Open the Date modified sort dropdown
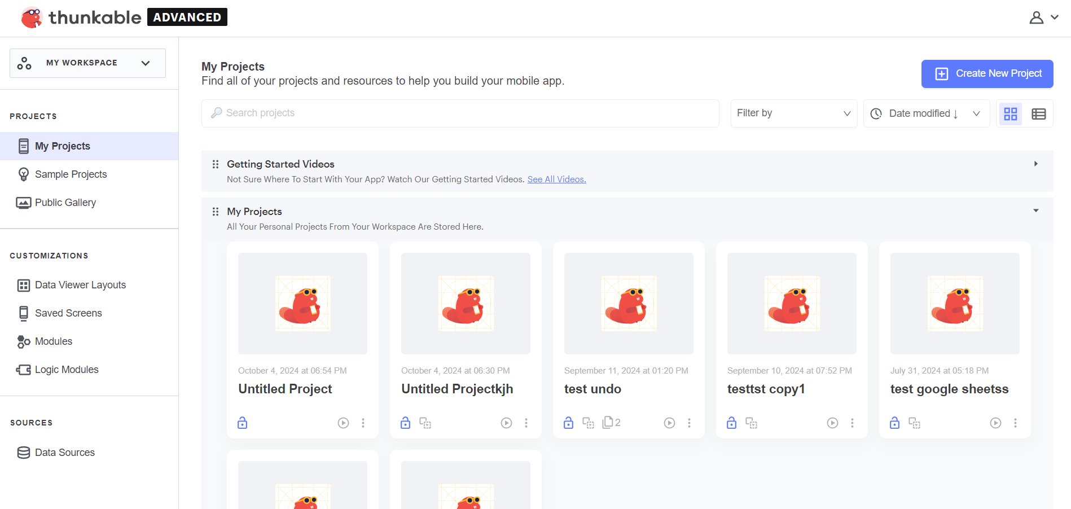This screenshot has width=1071, height=509. (x=926, y=113)
